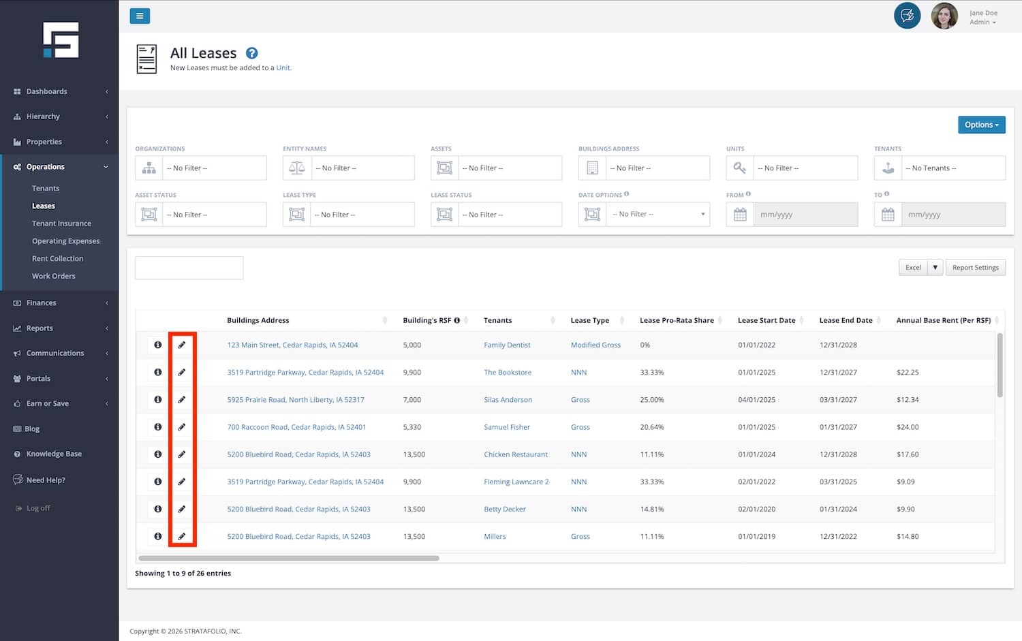Click the calendar icon for From date
The image size is (1022, 641).
click(740, 215)
